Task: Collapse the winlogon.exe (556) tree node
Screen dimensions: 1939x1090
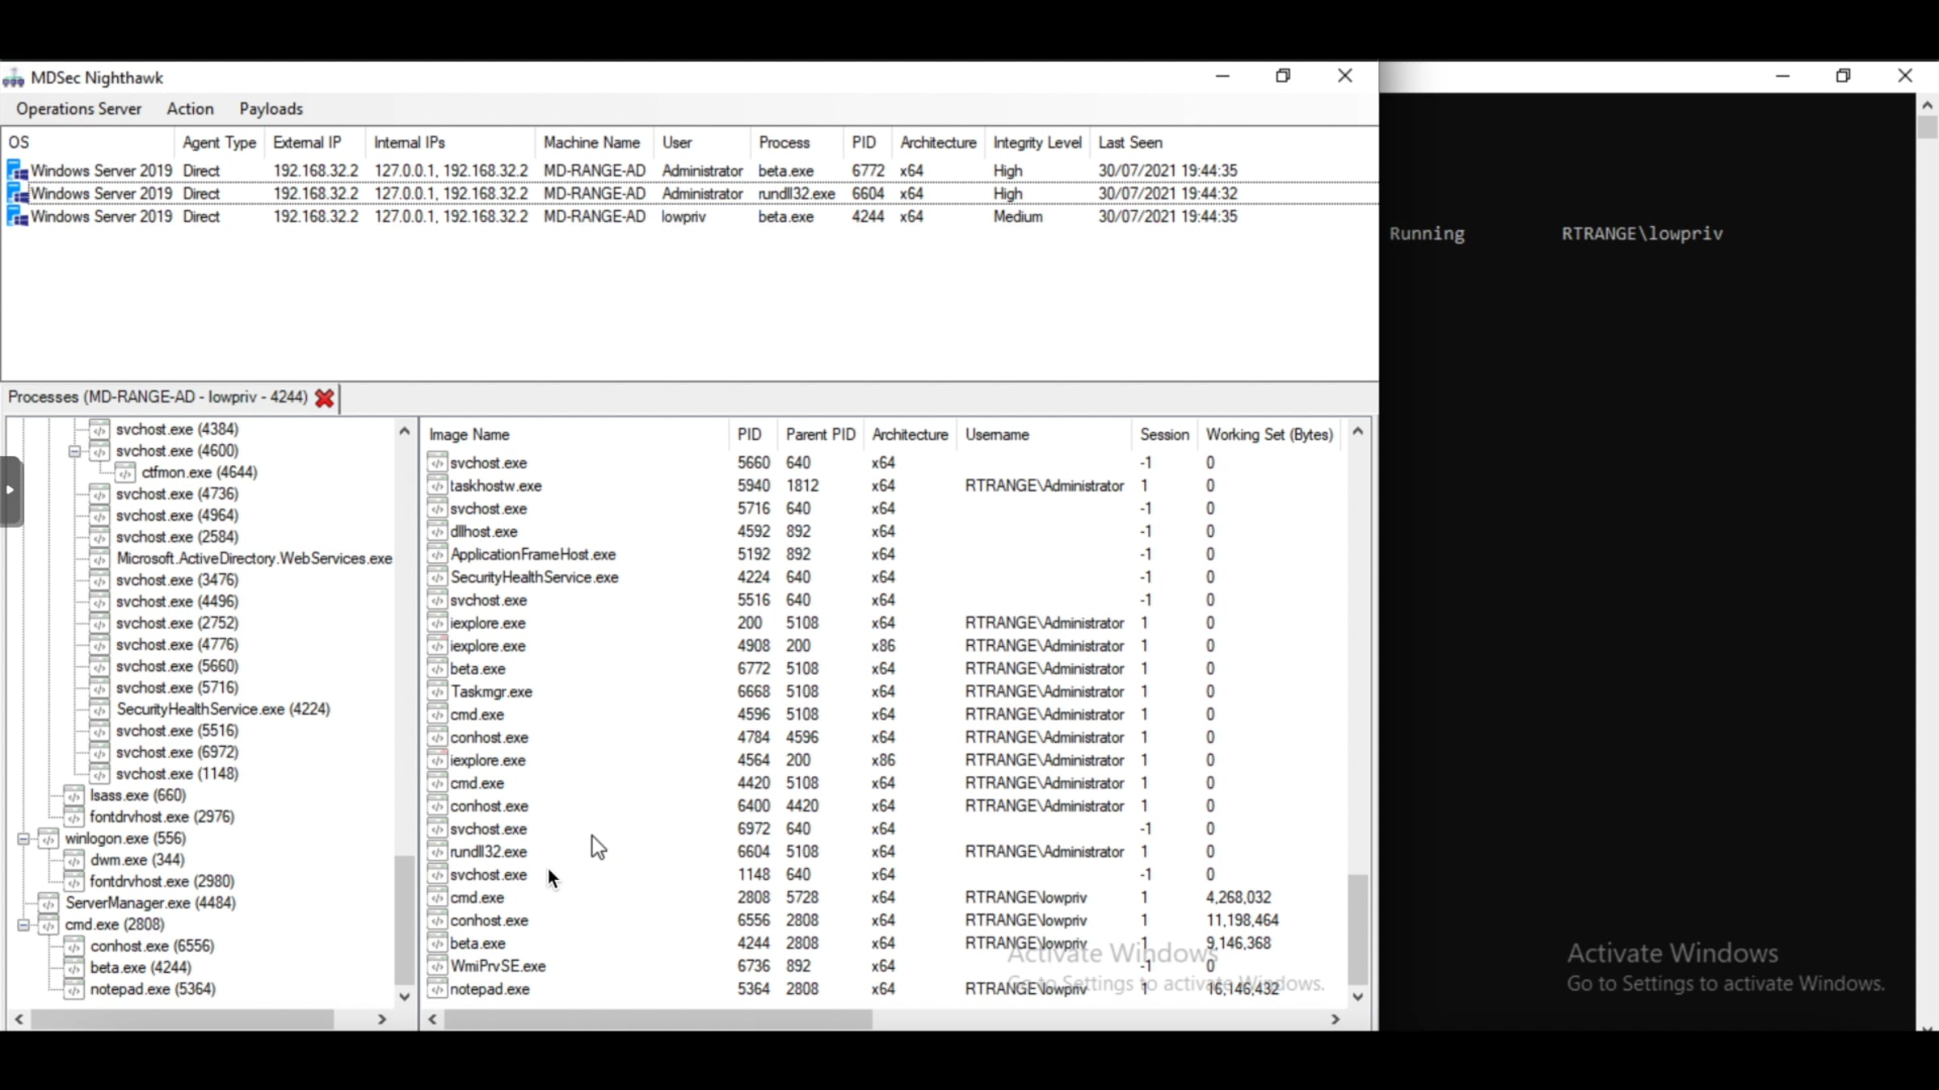Action: point(23,839)
